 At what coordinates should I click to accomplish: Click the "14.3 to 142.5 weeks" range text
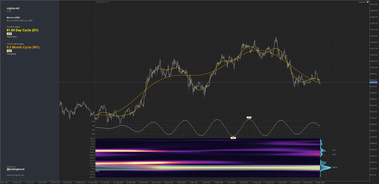coord(15,44)
